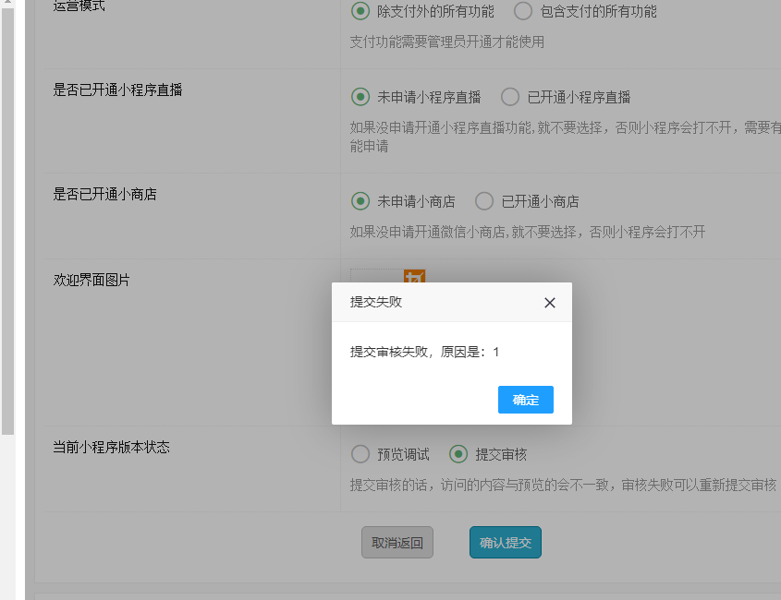Click the 当前小程序版本状态 field label
Screen dimensions: 781x600
pyautogui.click(x=111, y=447)
